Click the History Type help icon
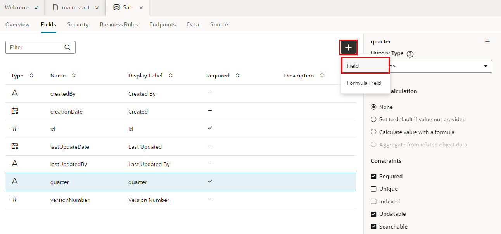 click(x=410, y=54)
